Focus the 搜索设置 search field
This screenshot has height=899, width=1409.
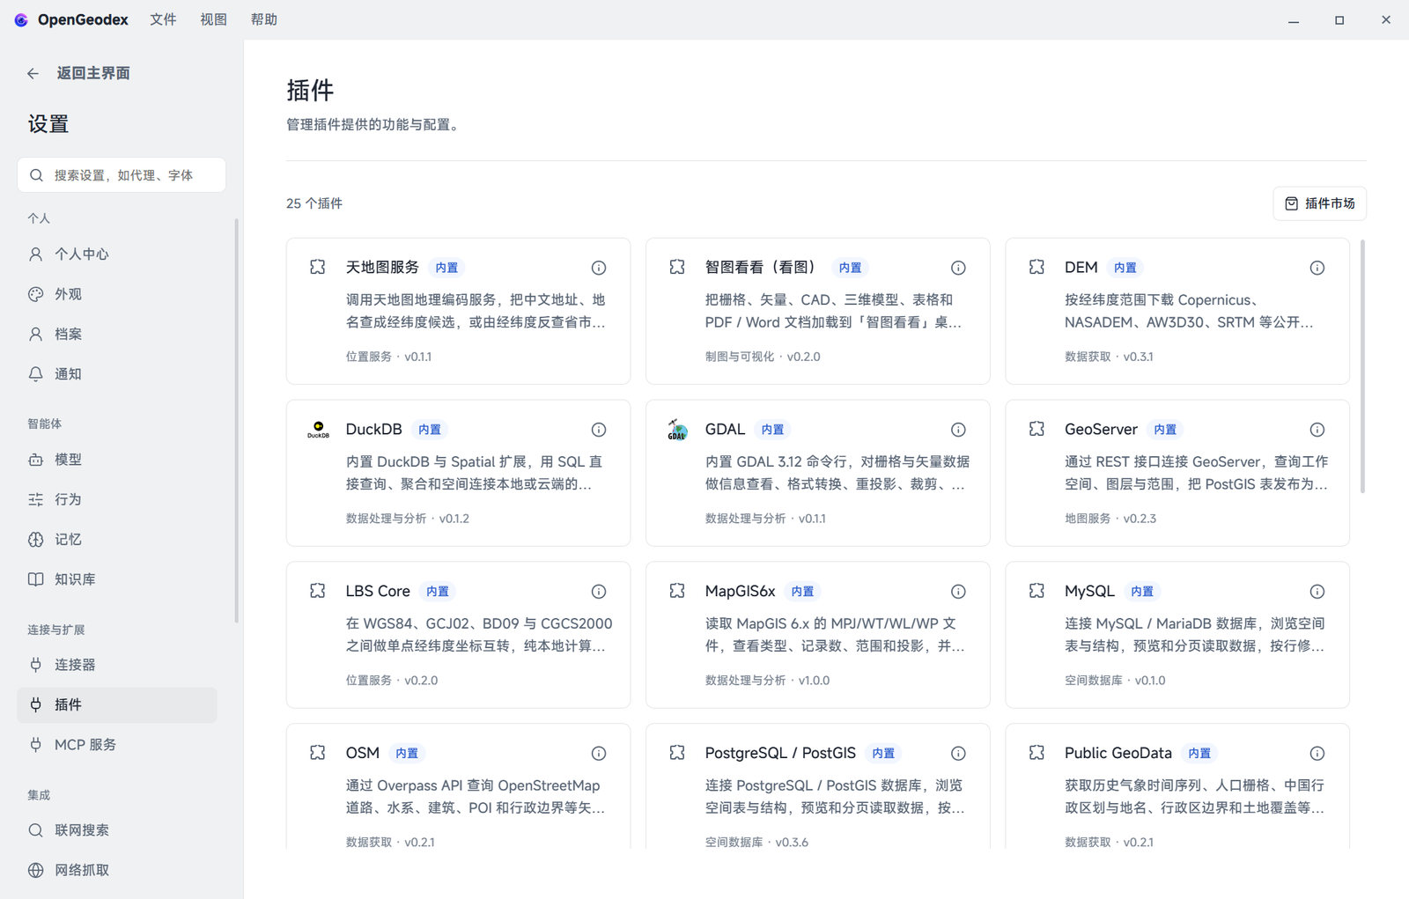pos(122,175)
